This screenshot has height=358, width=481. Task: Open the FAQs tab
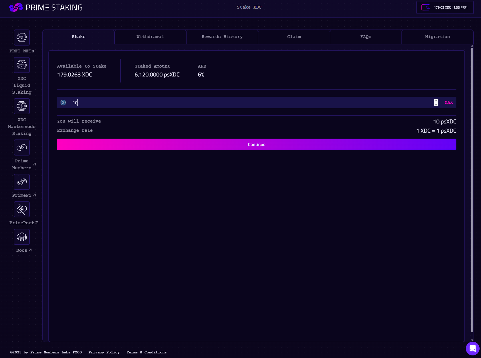366,37
